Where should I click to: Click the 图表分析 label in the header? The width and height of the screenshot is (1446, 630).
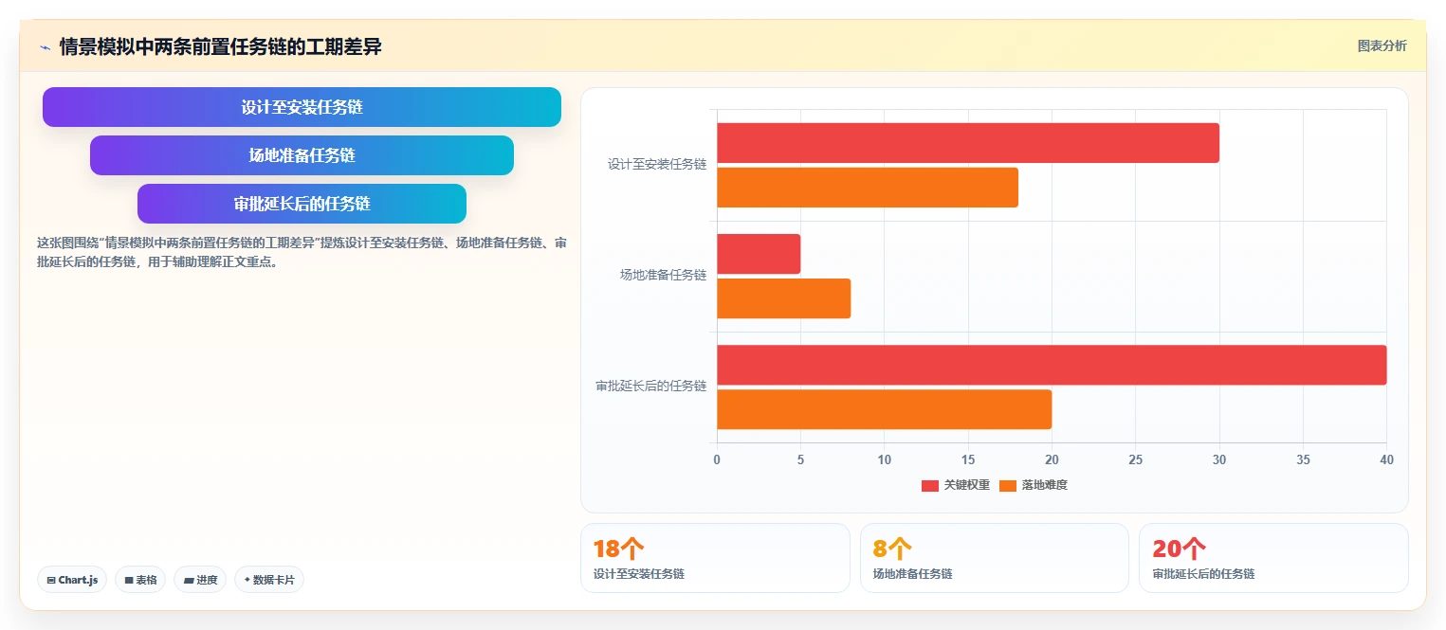pyautogui.click(x=1382, y=45)
